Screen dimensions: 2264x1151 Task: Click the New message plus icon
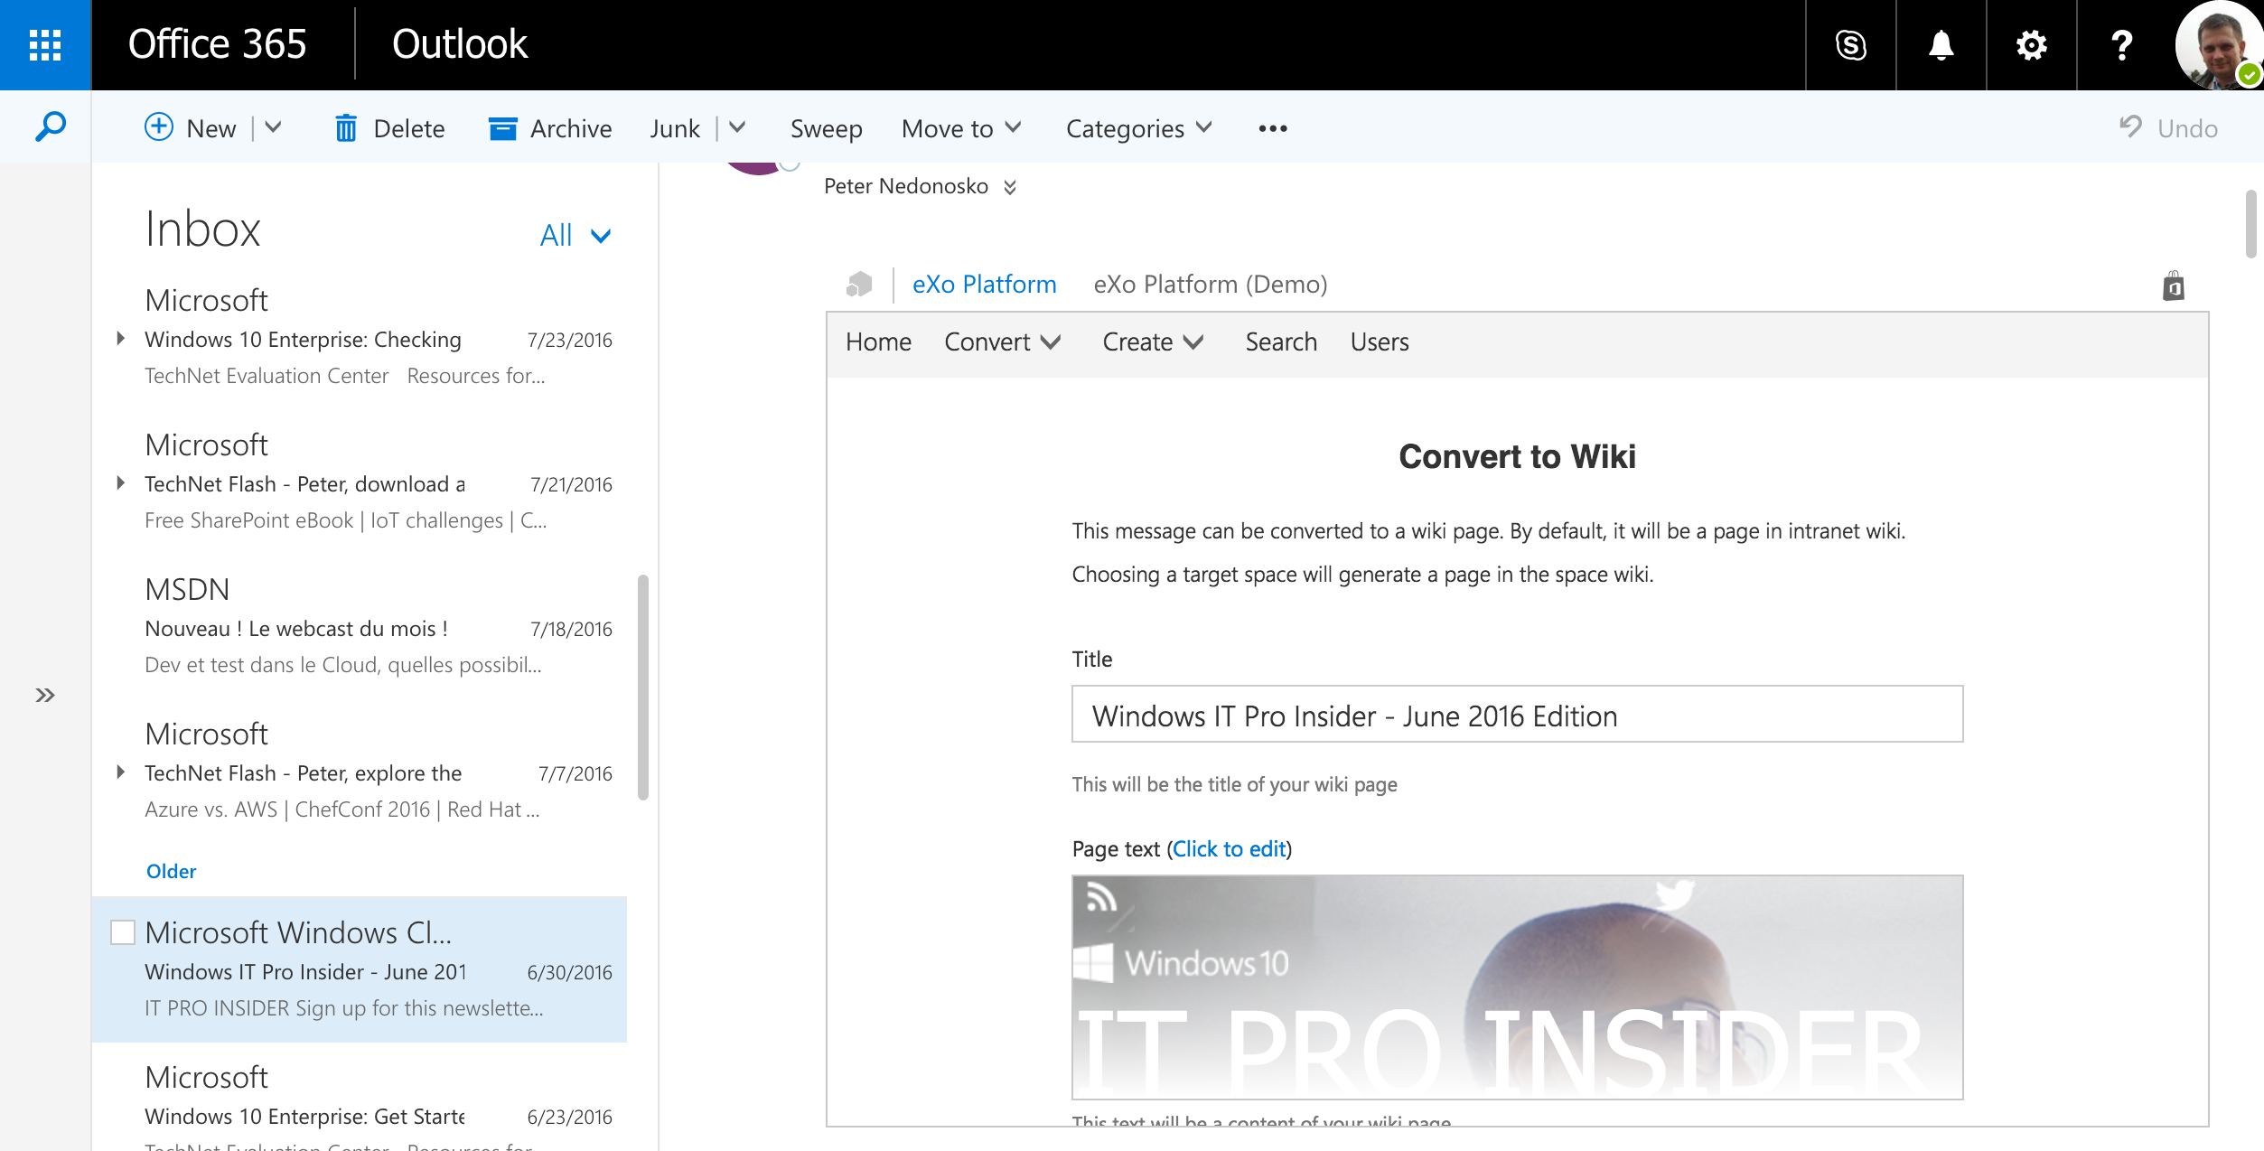pyautogui.click(x=159, y=127)
